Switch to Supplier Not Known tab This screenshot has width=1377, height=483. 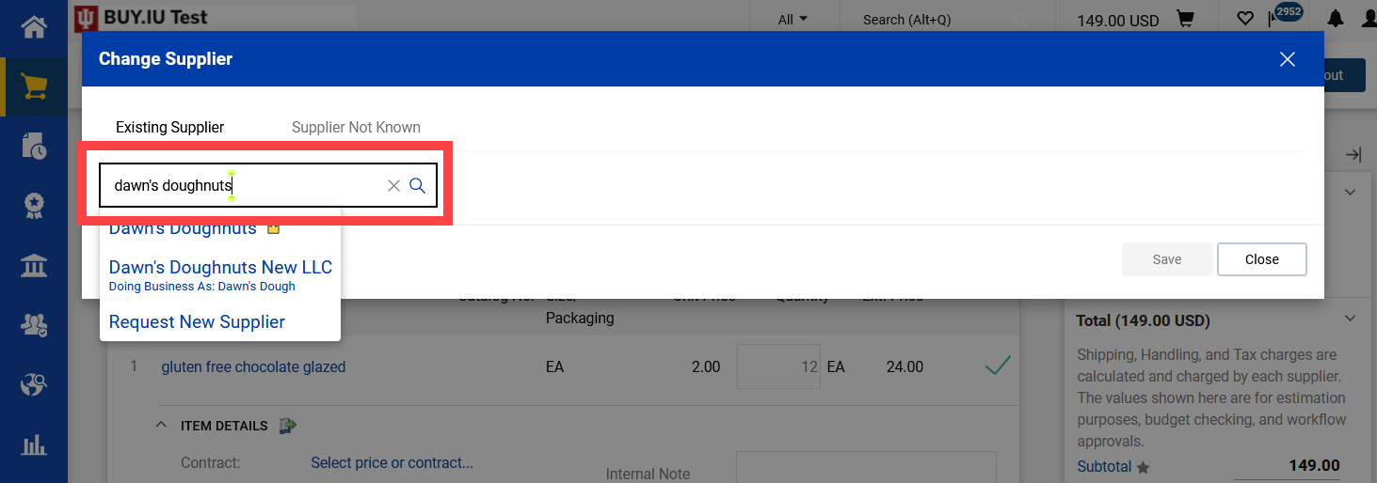[356, 127]
